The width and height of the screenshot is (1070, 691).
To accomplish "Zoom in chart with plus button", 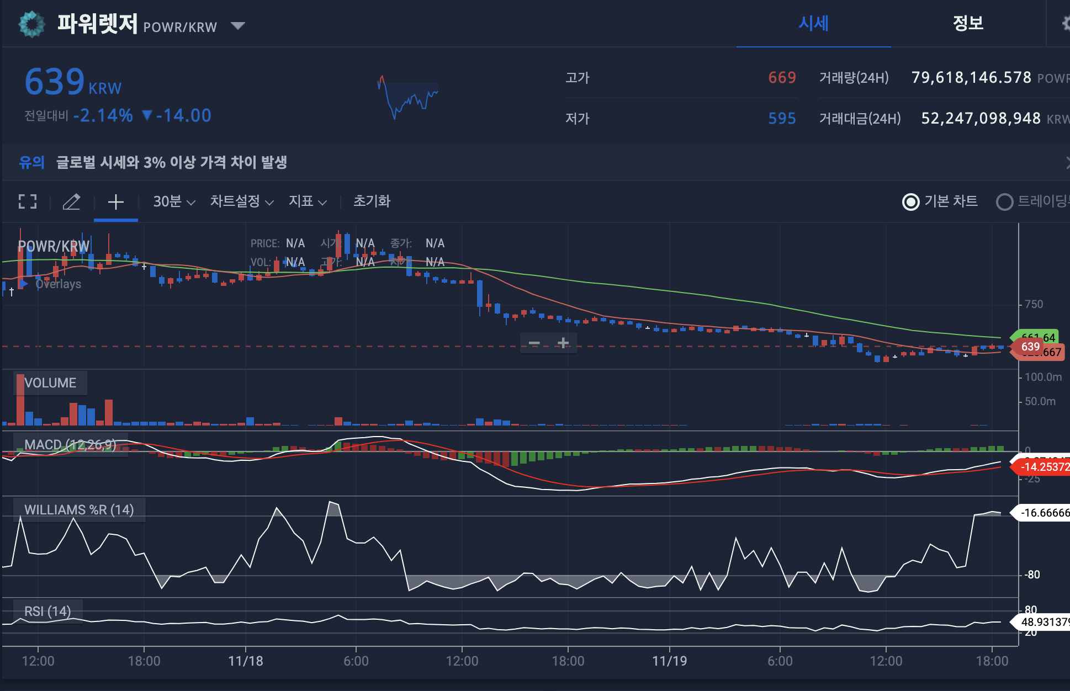I will pos(563,343).
